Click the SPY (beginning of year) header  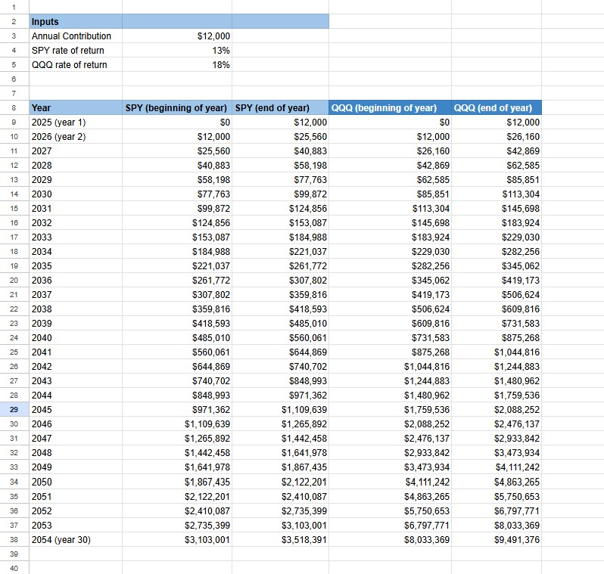pos(177,108)
